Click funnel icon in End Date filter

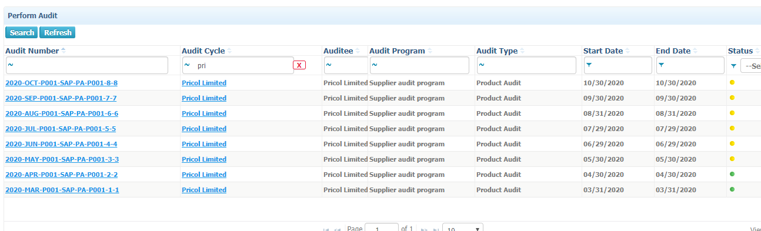click(661, 65)
